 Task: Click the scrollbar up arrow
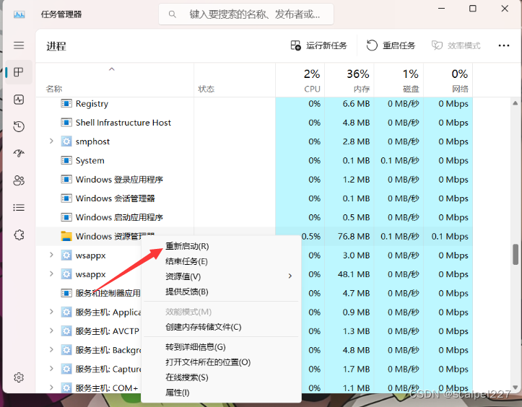coord(516,103)
